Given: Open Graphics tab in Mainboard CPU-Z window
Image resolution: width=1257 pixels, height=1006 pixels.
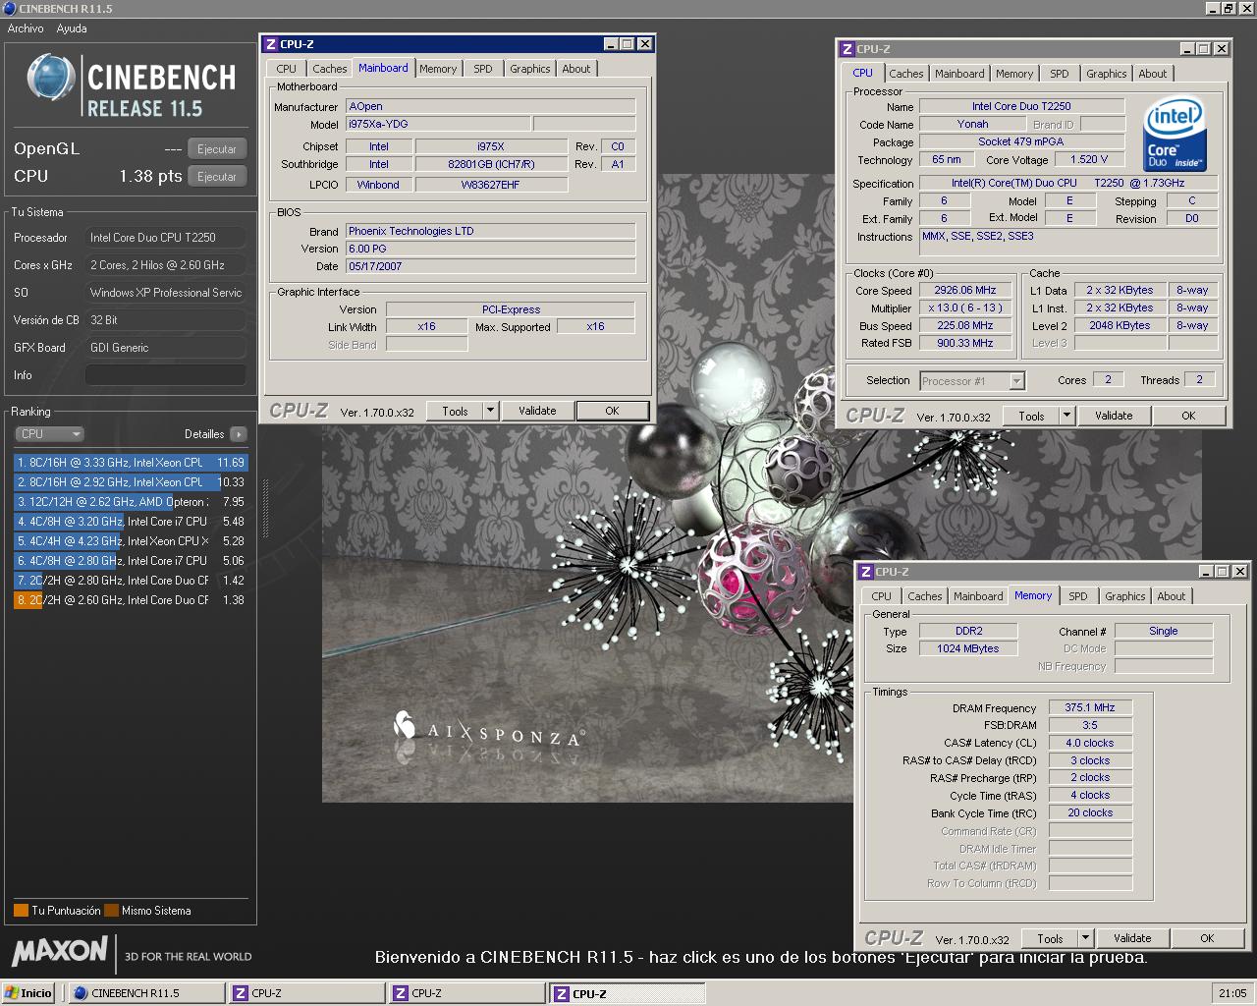Looking at the screenshot, I should coord(530,69).
